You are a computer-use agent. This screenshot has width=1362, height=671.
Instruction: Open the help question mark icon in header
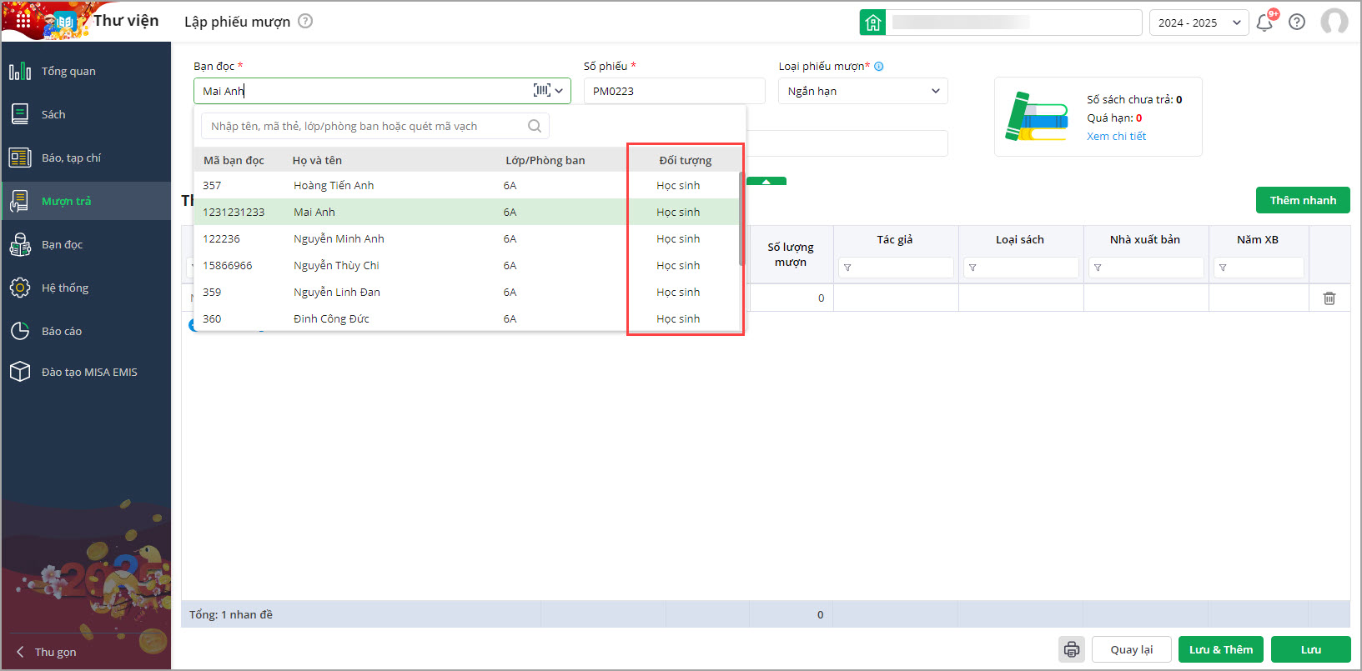[x=1297, y=23]
